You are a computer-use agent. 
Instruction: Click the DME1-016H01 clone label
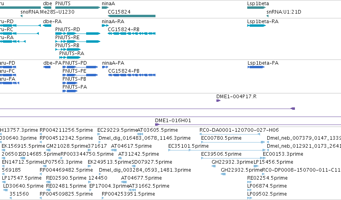173,121
